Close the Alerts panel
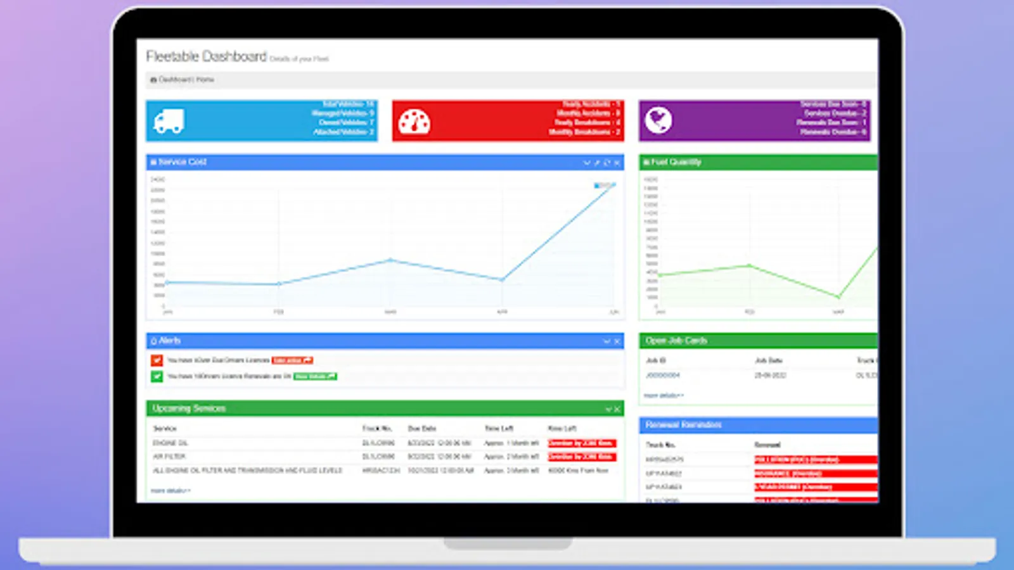Viewport: 1014px width, 570px height. [x=617, y=341]
